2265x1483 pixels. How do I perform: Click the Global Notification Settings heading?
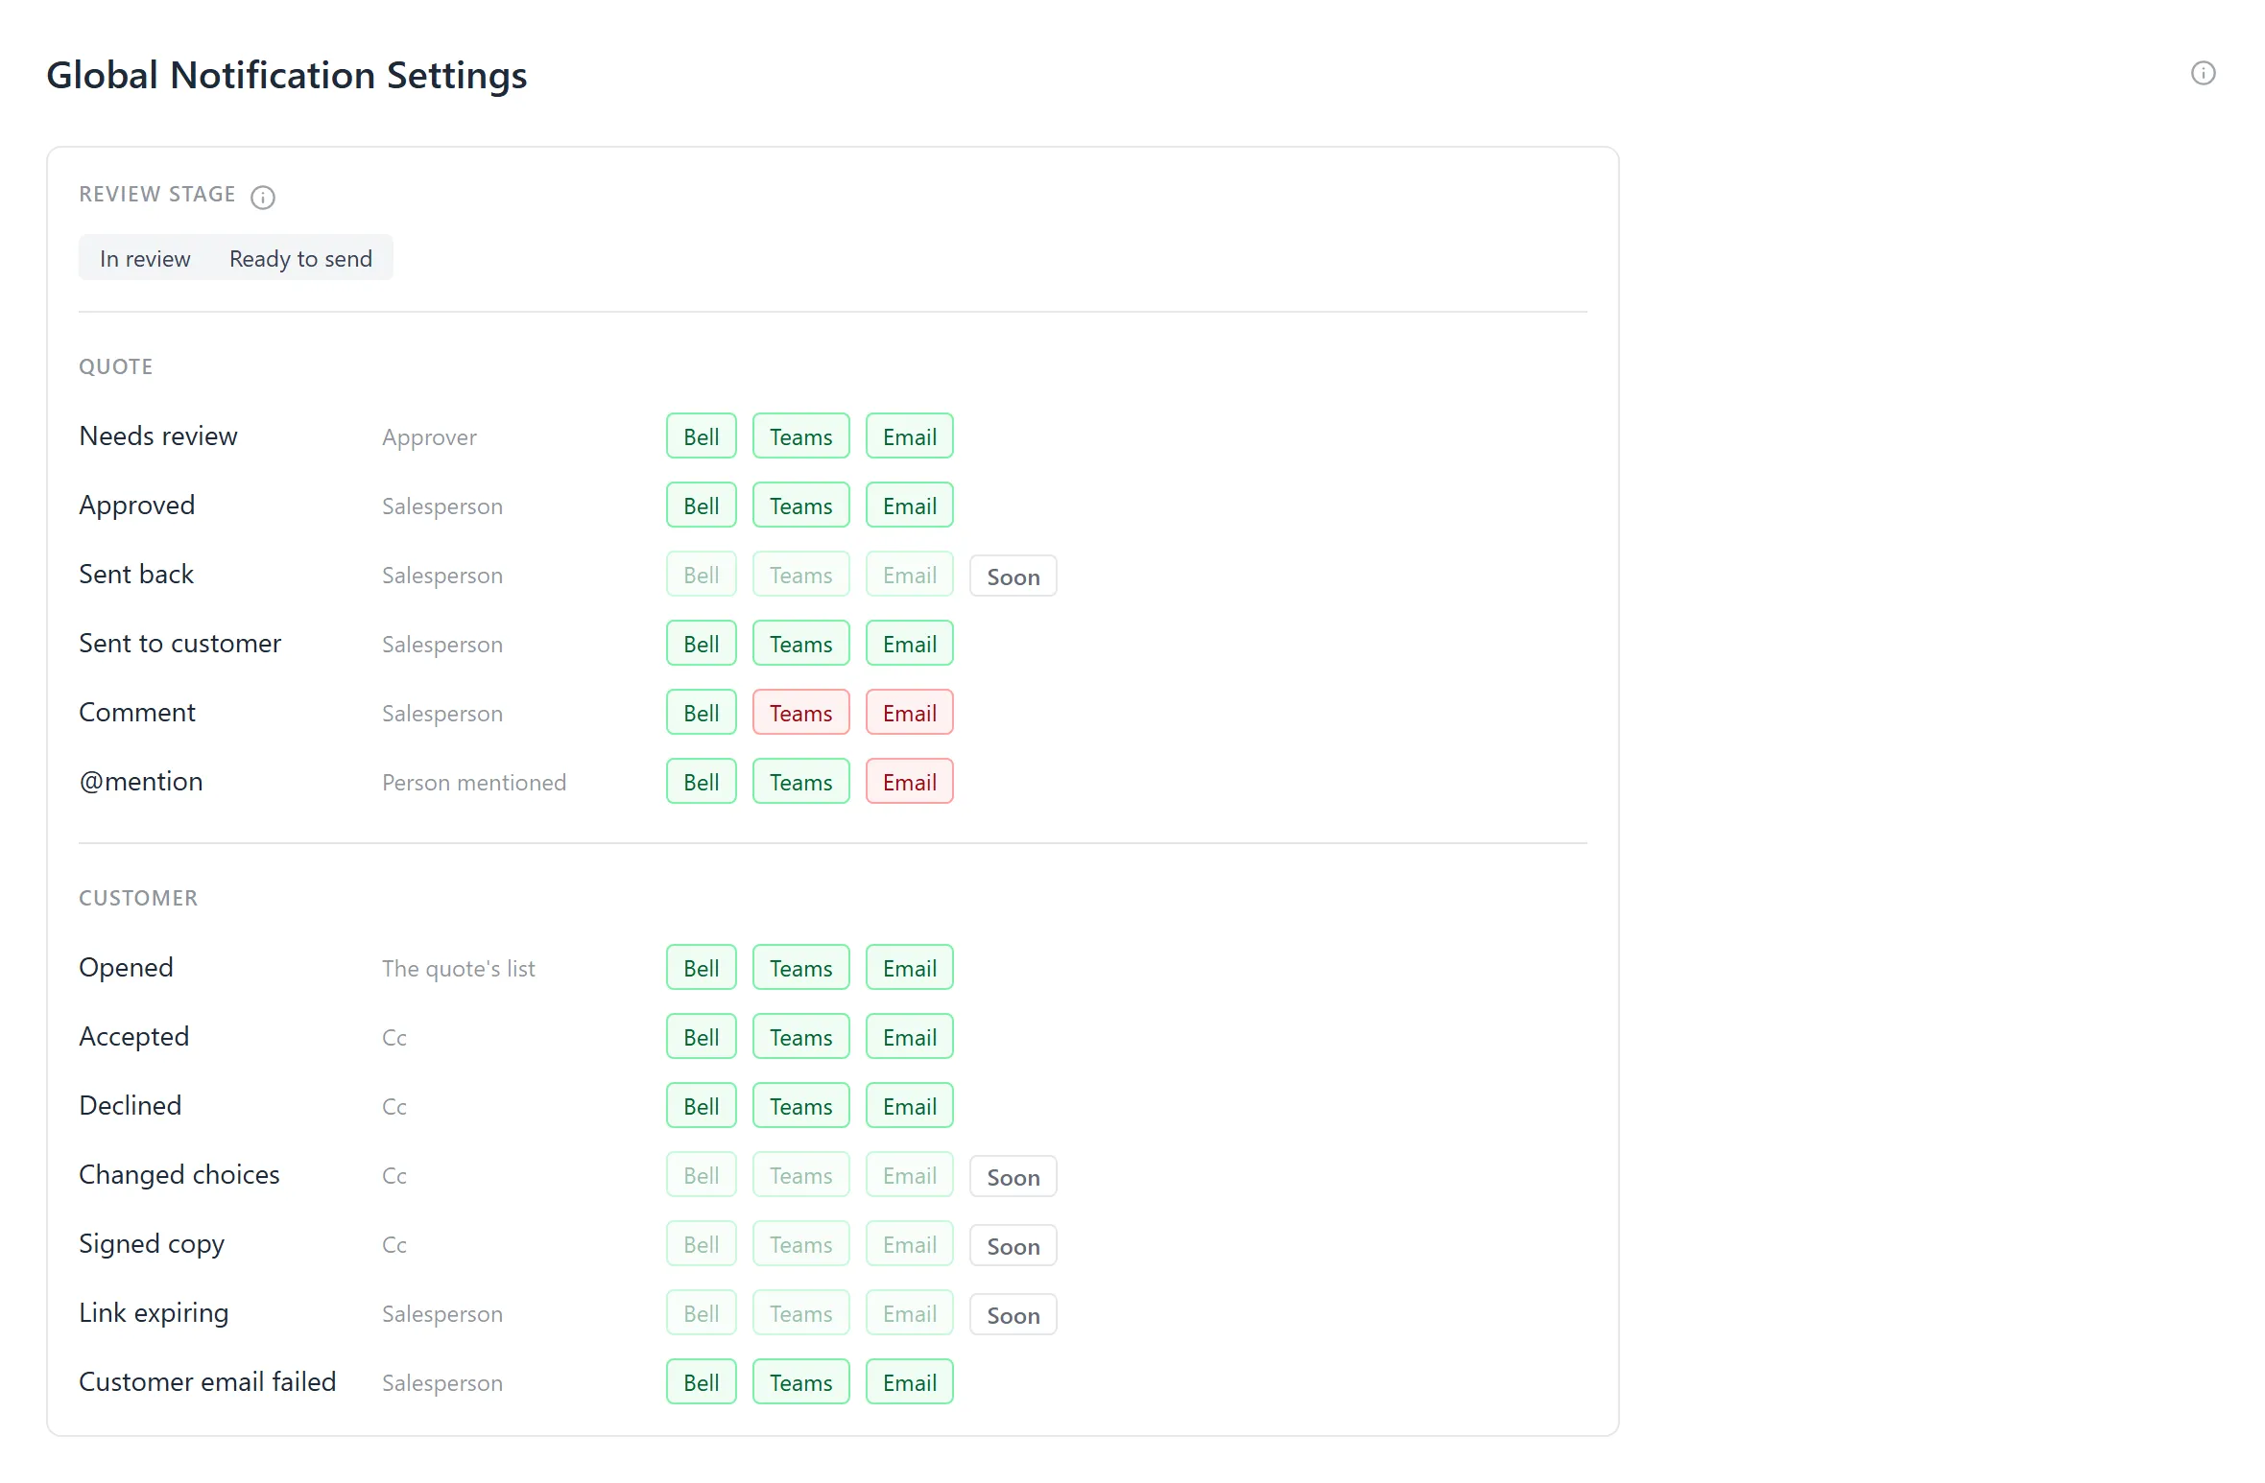pyautogui.click(x=287, y=75)
